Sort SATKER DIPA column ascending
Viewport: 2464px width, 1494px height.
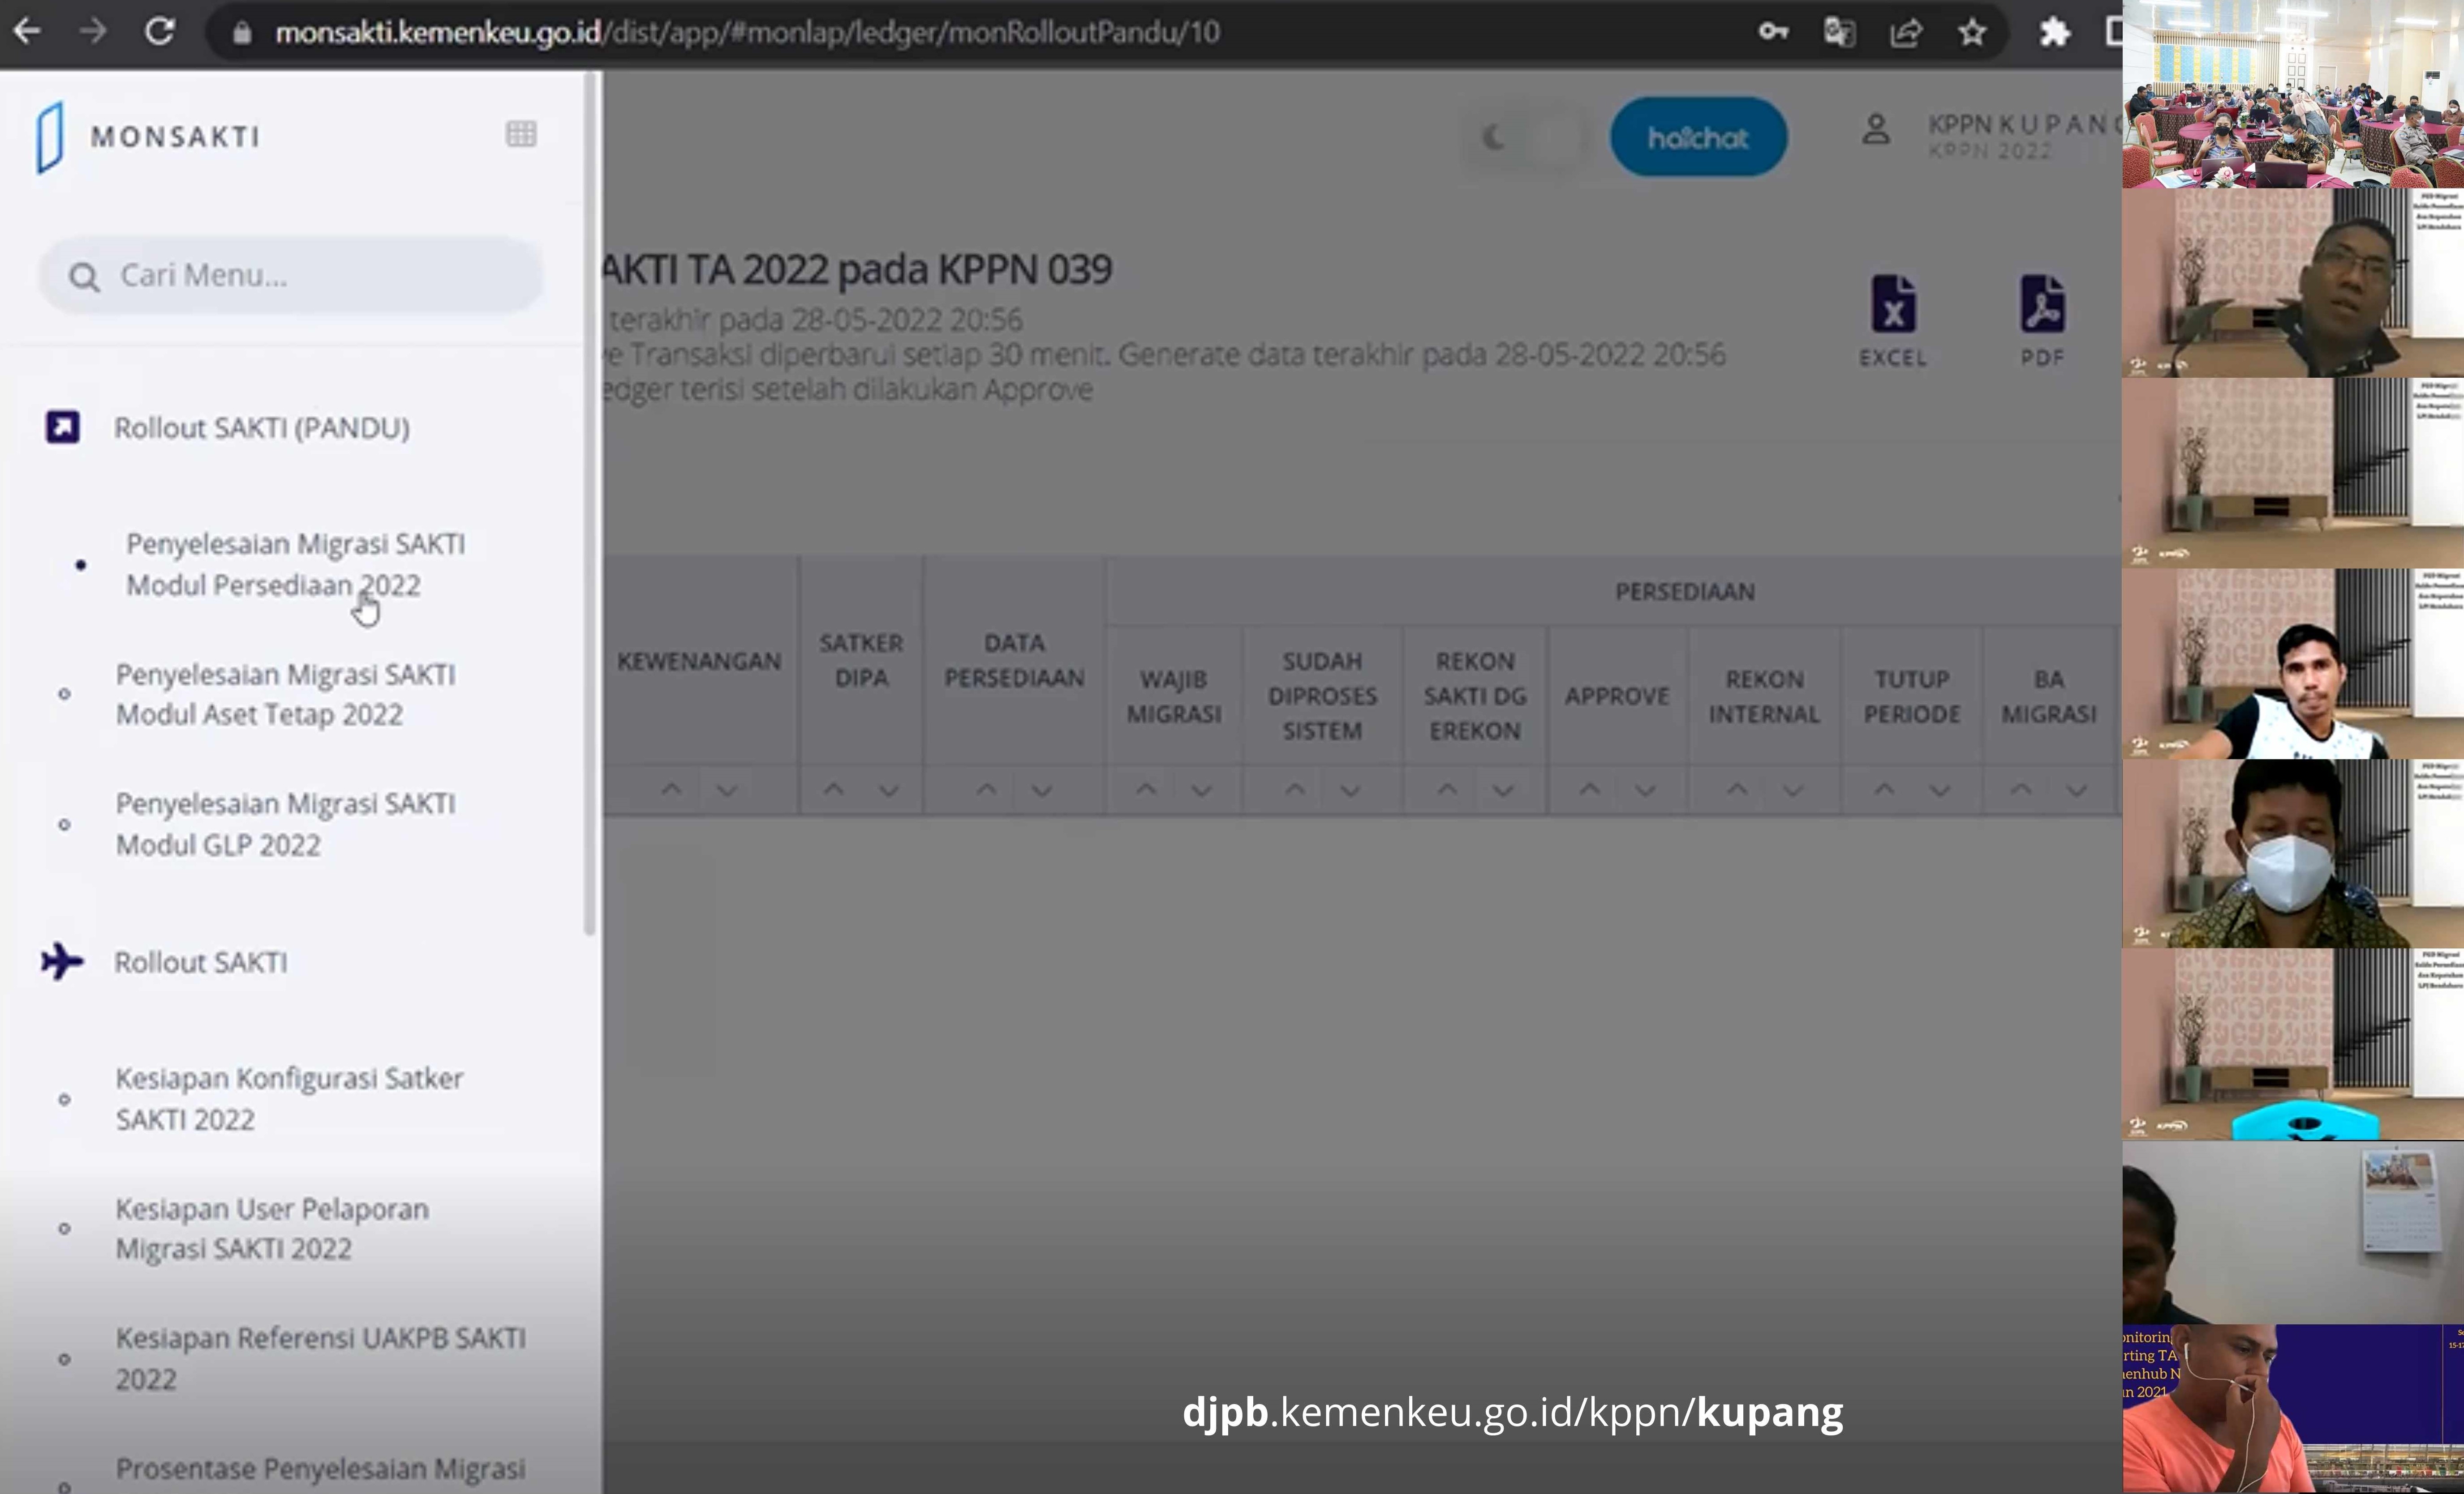pos(833,790)
